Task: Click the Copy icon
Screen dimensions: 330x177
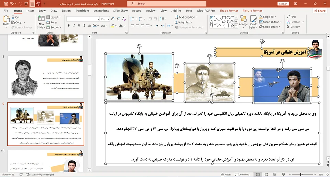Action: pos(13,22)
